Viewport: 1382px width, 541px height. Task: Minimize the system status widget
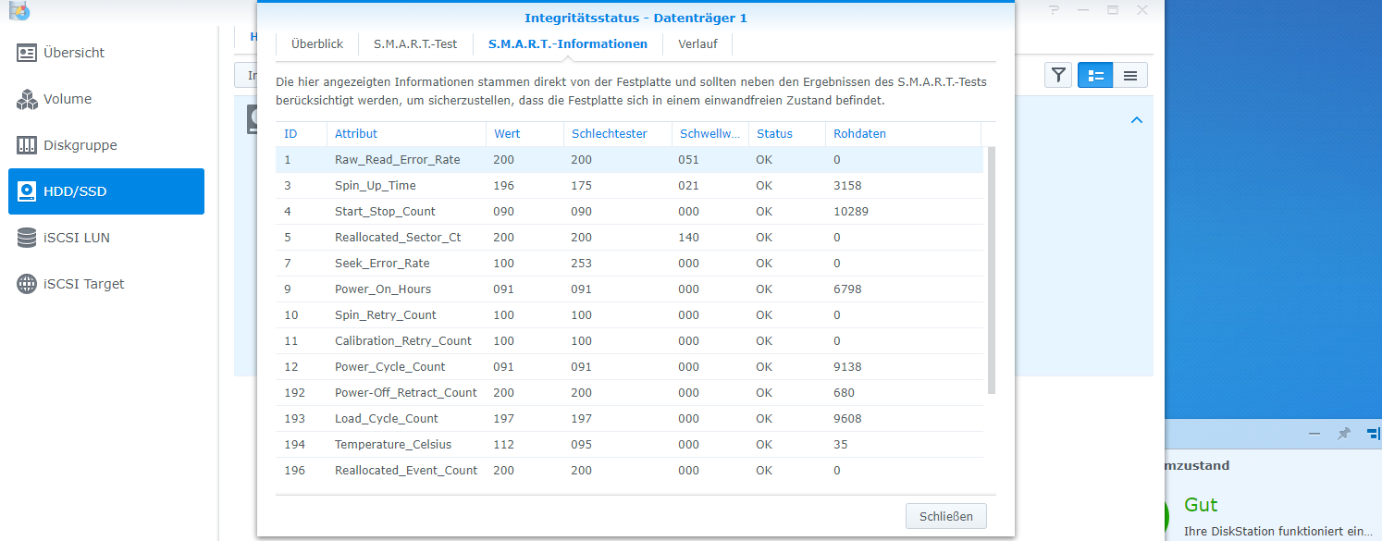[x=1314, y=433]
